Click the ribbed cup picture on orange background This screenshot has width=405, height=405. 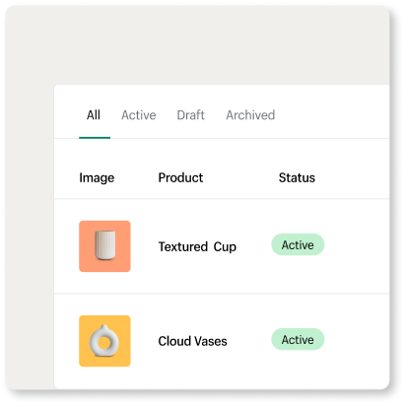click(x=105, y=245)
